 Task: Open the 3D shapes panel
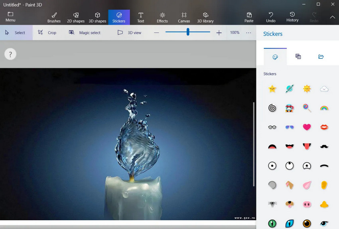97,17
